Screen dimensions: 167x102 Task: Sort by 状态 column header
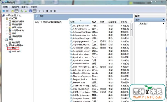[x=103, y=22]
